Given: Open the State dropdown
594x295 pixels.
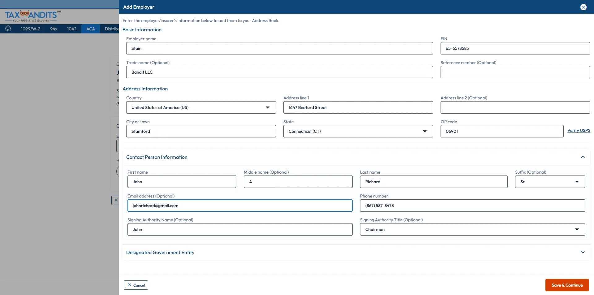Looking at the screenshot, I should [424, 131].
